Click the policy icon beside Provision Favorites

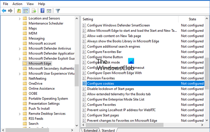tap(84, 78)
